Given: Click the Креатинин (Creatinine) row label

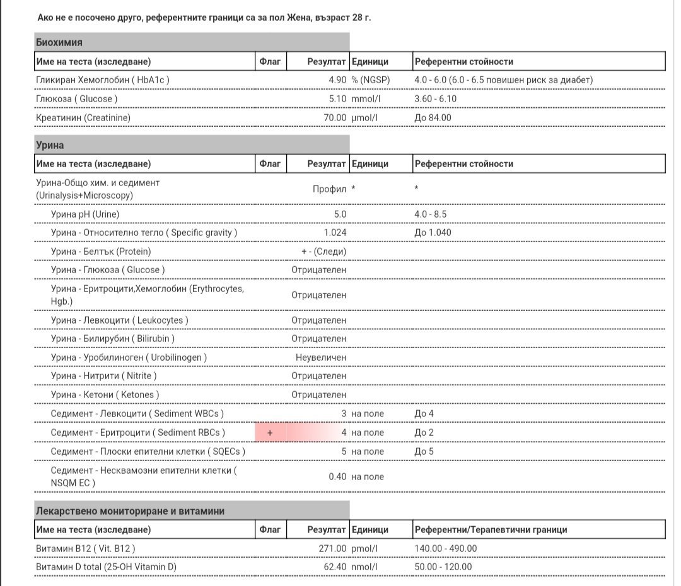Looking at the screenshot, I should point(83,118).
